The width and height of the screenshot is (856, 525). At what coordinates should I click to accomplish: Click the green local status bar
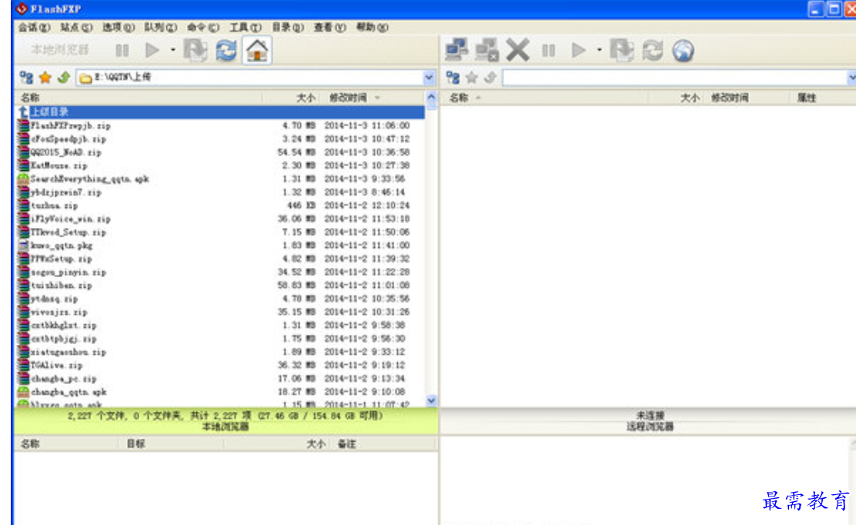click(226, 421)
